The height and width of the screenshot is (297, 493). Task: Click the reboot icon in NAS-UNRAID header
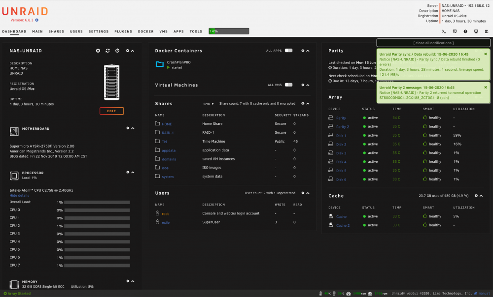point(107,51)
